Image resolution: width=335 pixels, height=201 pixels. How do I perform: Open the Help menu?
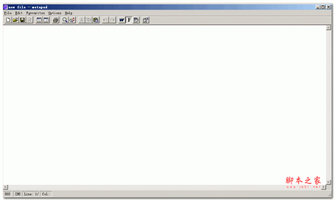coord(69,13)
